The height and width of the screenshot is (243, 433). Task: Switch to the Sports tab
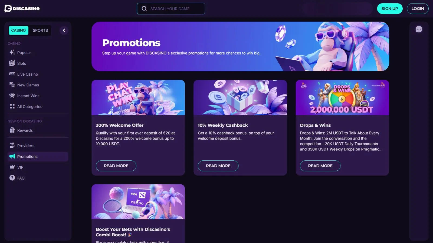click(40, 31)
